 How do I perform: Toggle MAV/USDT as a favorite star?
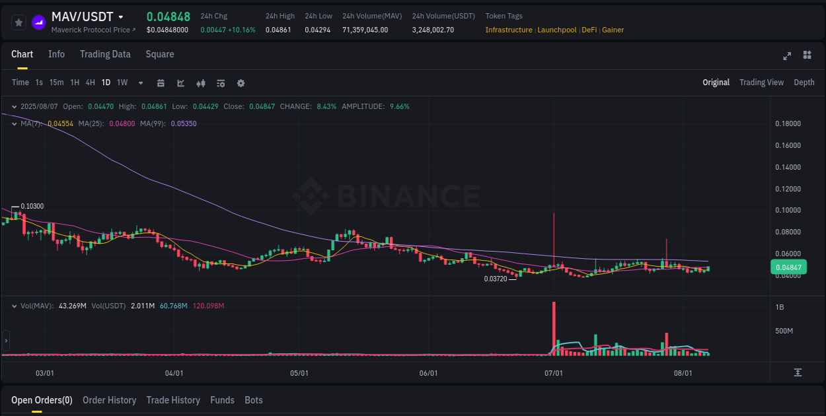(x=19, y=22)
